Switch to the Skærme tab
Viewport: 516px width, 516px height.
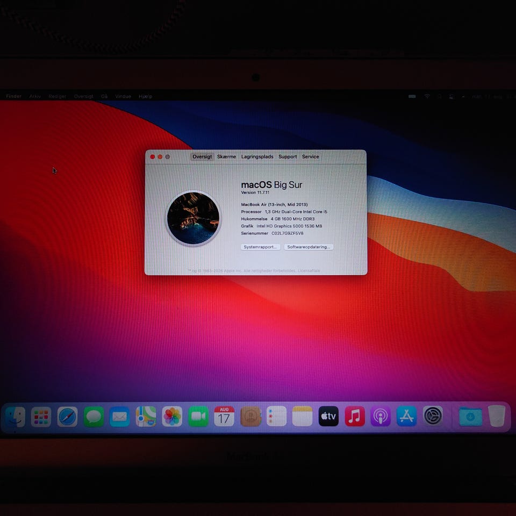226,156
